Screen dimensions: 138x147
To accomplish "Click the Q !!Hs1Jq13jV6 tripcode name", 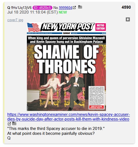I will 19,8.
